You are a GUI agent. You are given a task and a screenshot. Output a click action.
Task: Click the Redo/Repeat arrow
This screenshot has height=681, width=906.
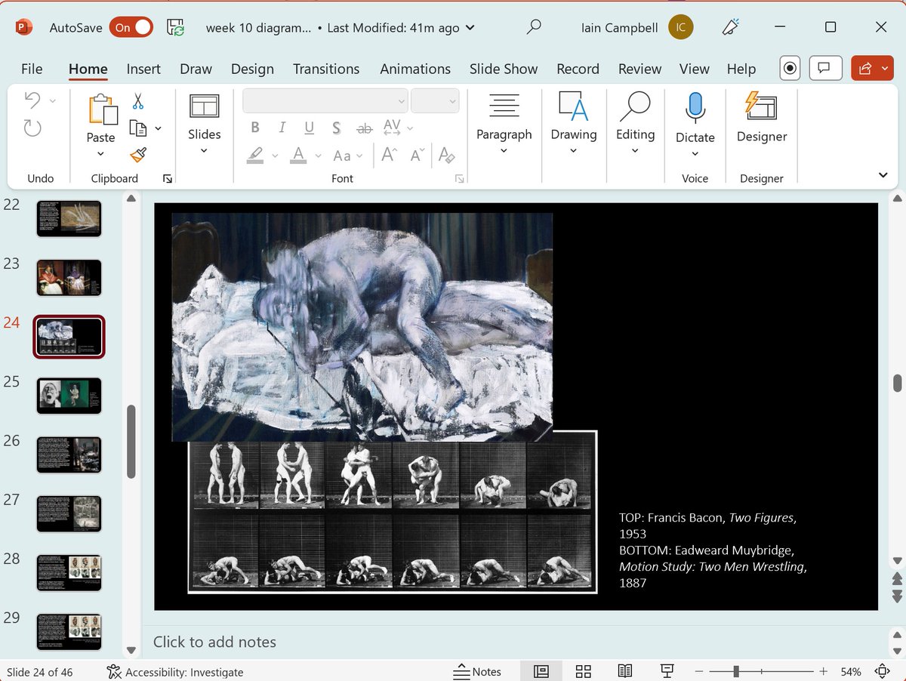point(32,128)
